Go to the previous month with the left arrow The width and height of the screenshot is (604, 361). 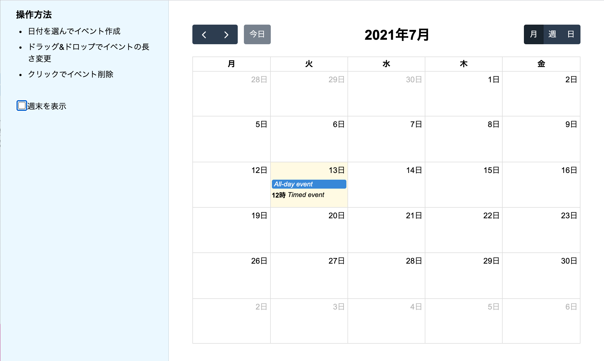[x=204, y=34]
